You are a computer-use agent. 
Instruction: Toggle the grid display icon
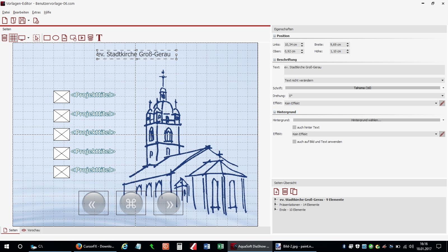click(x=13, y=38)
